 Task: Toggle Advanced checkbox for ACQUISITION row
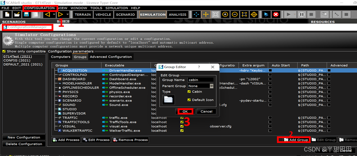(x=329, y=71)
